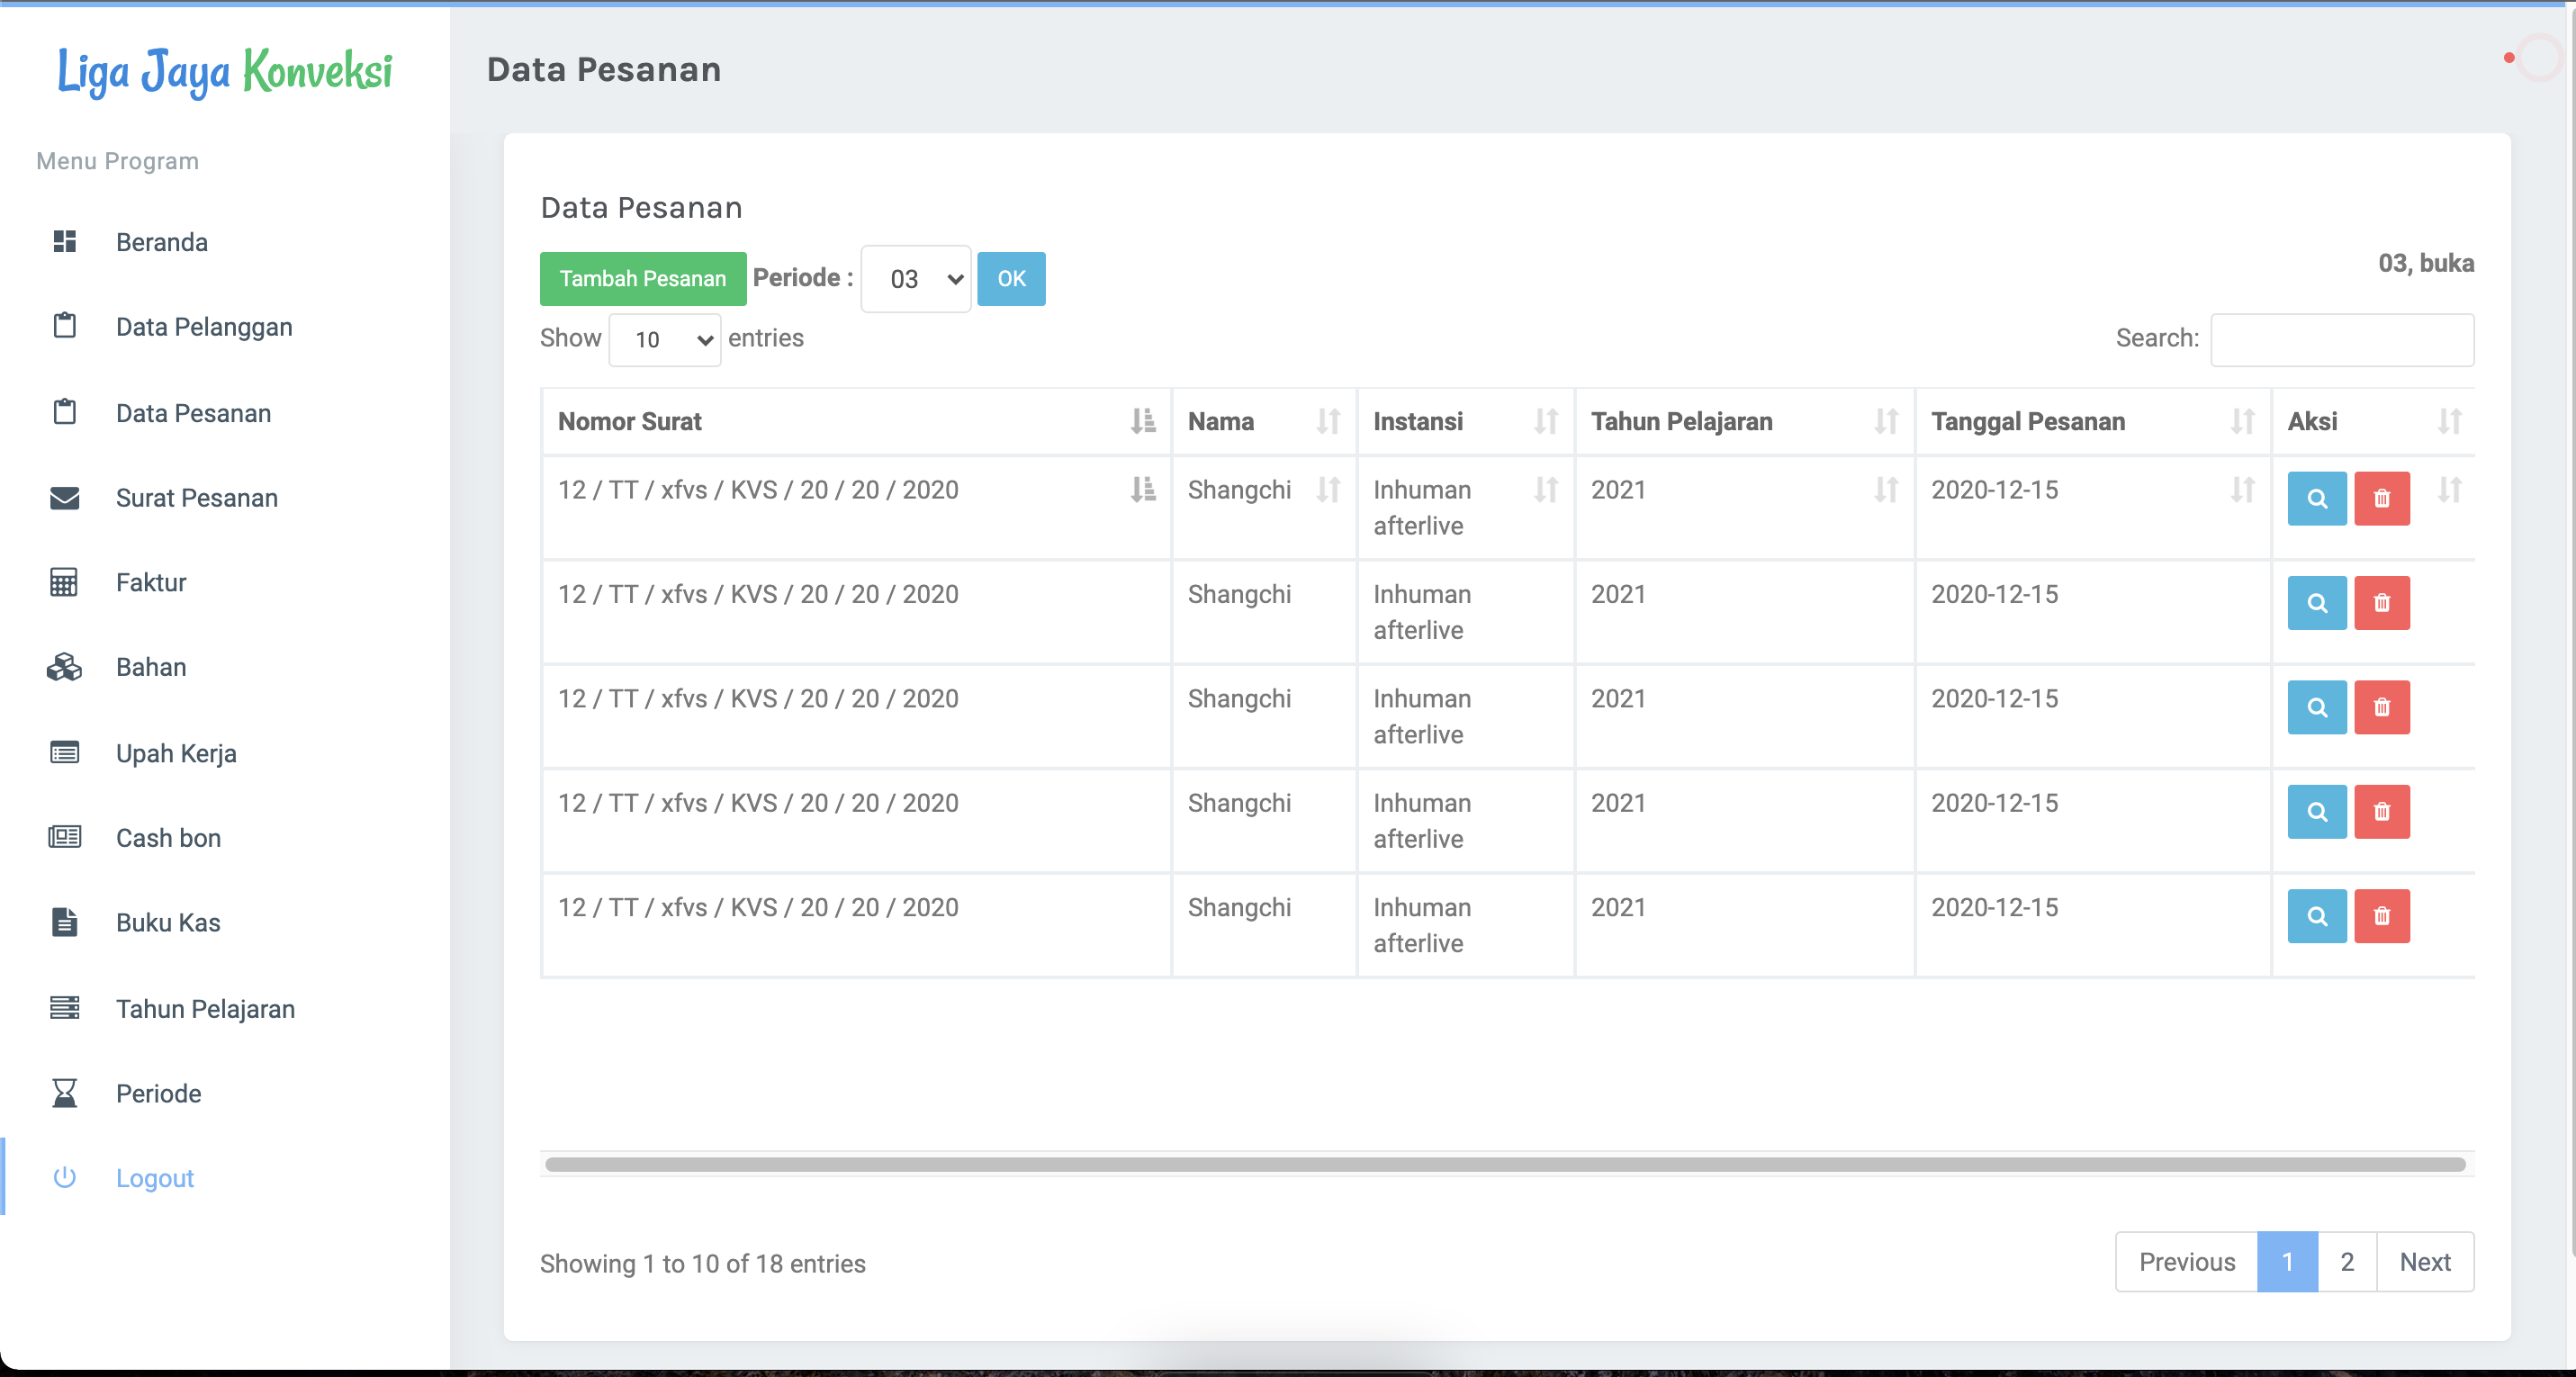Click the green Tambah Pesanan button
2576x1377 pixels.
pos(643,279)
